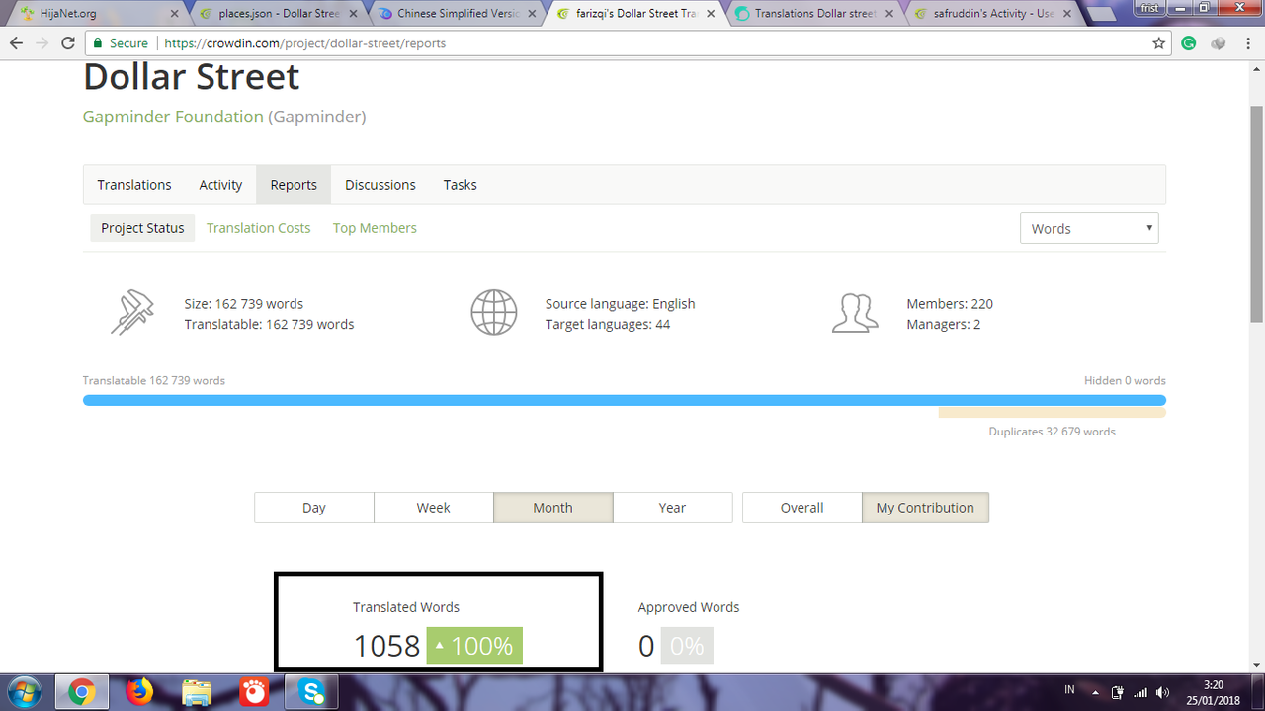
Task: Open the Translation Costs report
Action: (x=259, y=228)
